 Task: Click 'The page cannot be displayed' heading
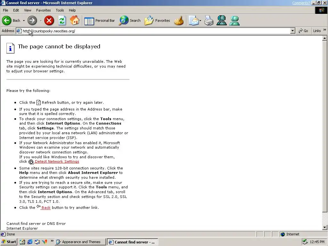(59, 46)
